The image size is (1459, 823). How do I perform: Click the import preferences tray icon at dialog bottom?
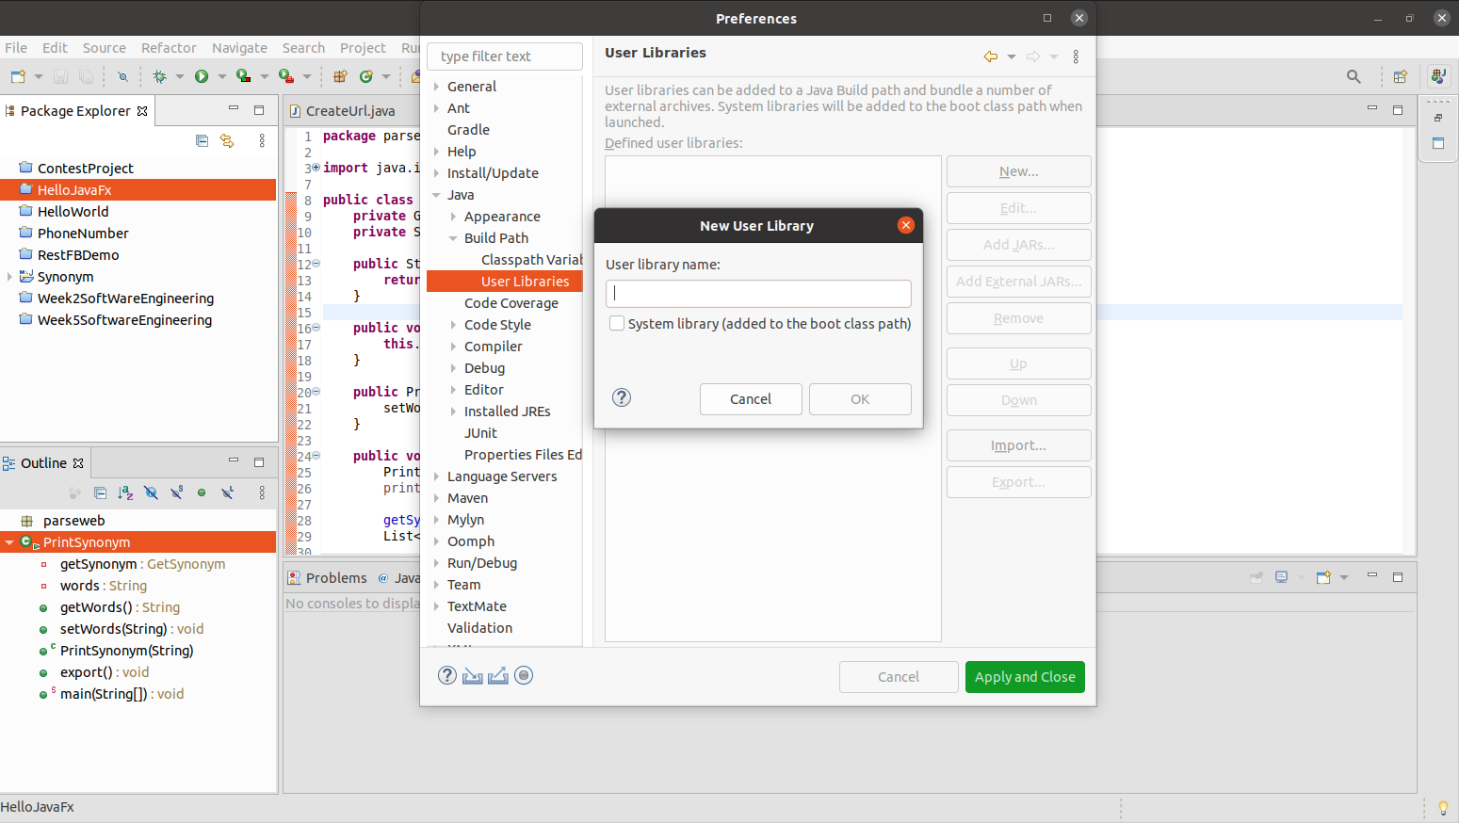(x=472, y=675)
